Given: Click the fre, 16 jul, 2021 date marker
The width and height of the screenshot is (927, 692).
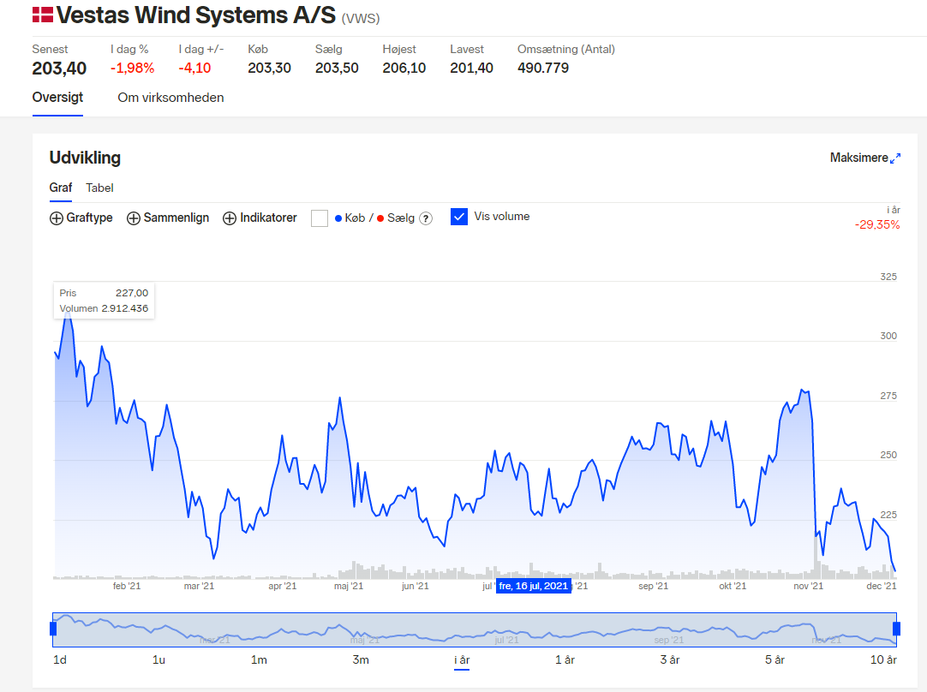Looking at the screenshot, I should pyautogui.click(x=533, y=586).
